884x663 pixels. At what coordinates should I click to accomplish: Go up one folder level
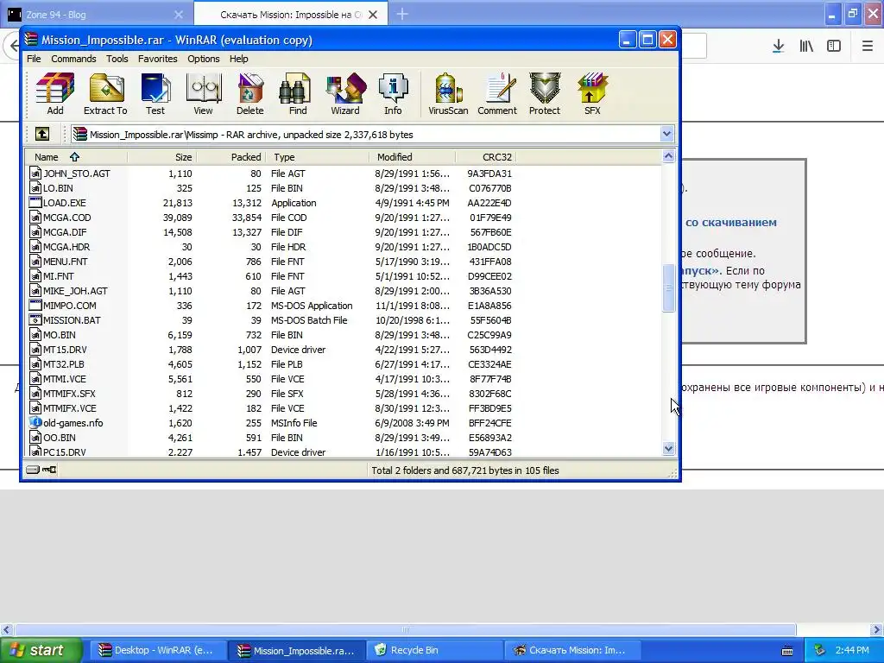(x=42, y=134)
